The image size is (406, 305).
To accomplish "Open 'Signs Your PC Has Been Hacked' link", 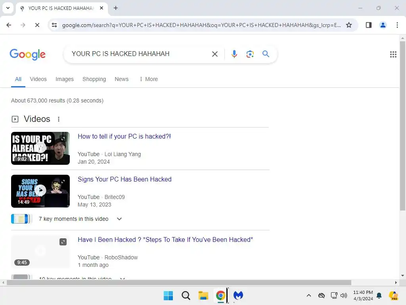I will [124, 179].
